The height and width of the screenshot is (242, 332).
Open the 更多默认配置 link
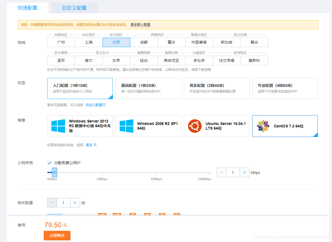tap(140, 25)
